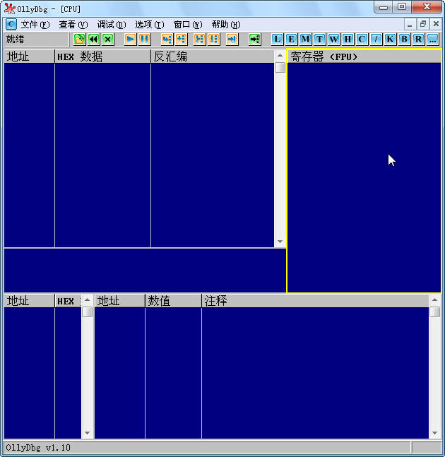
Task: Click 地址 column header in dump pane
Action: coord(29,301)
